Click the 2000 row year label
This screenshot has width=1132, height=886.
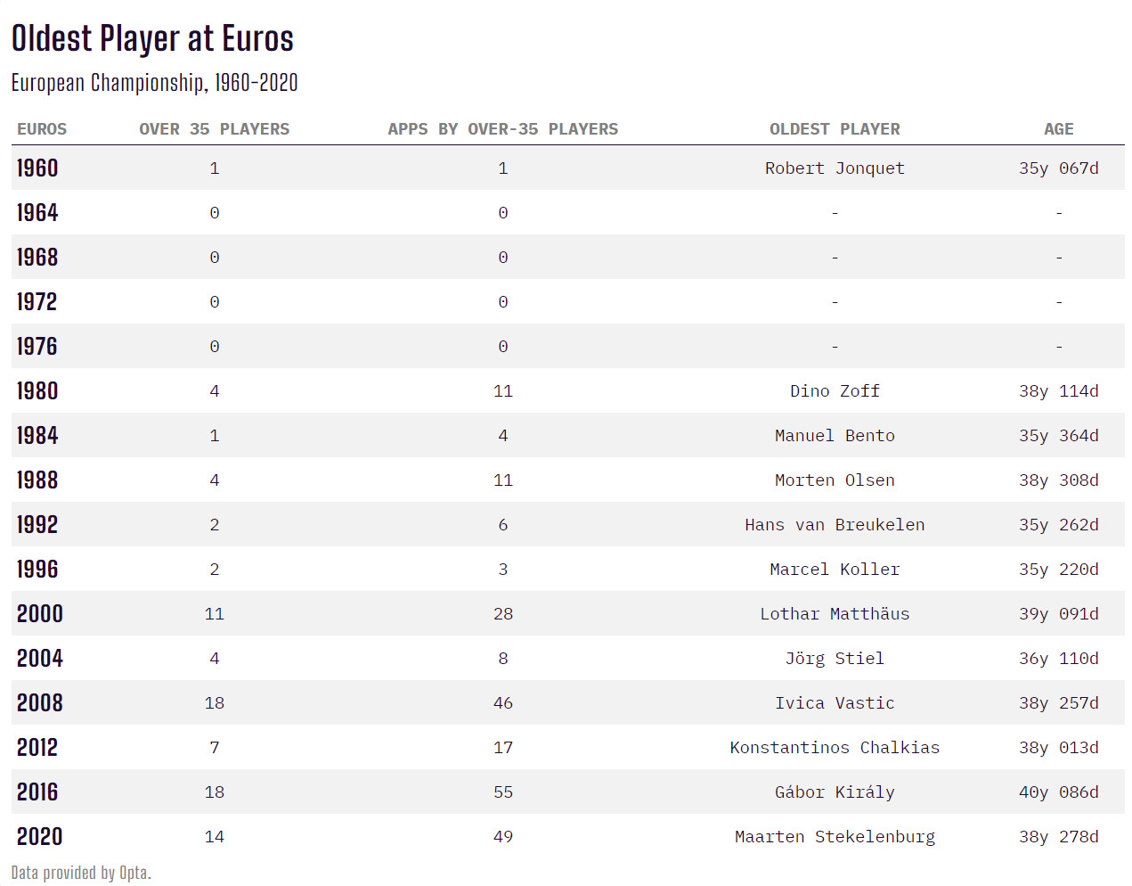(40, 614)
